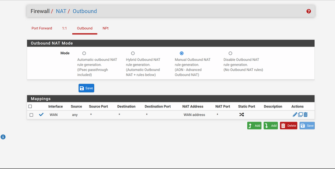Screen dimensions: 335x169
Task: Open the Outbound tab
Action: pos(85,28)
